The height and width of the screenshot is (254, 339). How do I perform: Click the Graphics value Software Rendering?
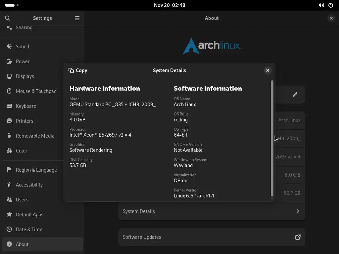click(x=91, y=150)
